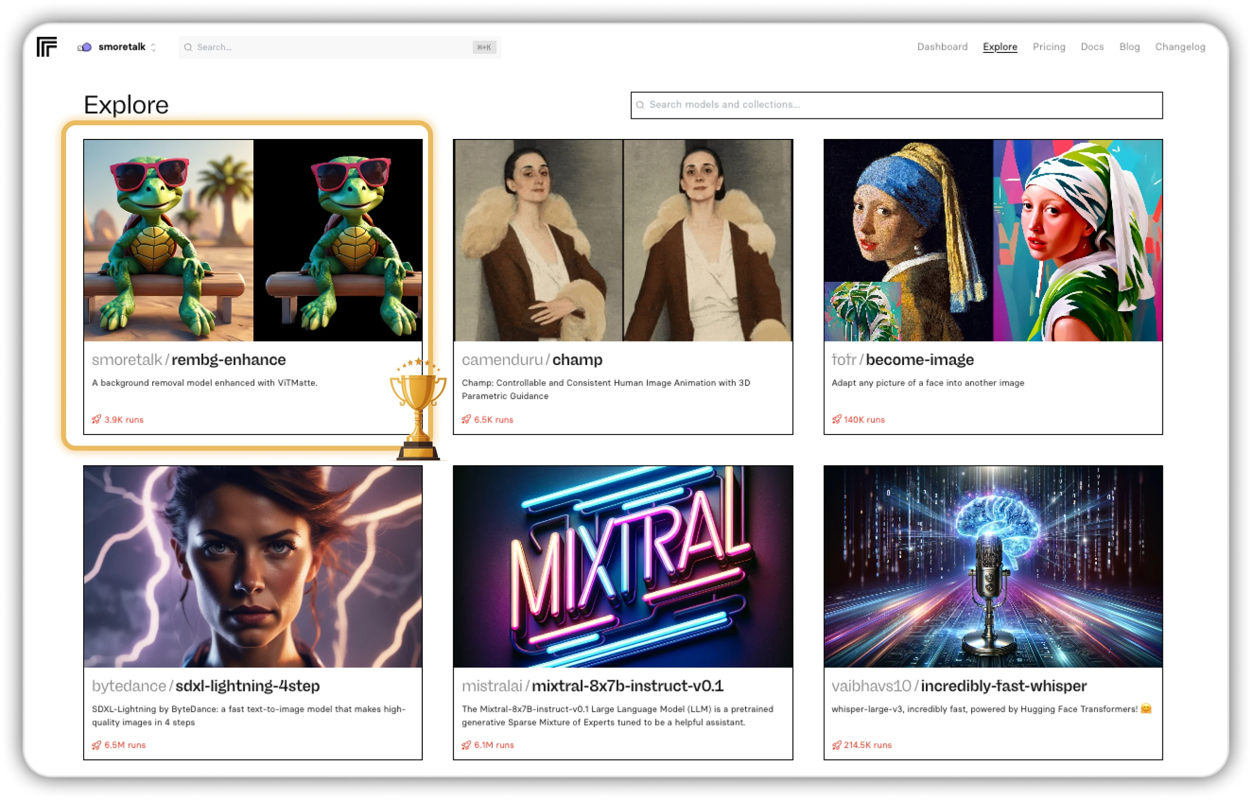Click the rocket icon beside 140K runs
This screenshot has height=800, width=1252.
(836, 419)
